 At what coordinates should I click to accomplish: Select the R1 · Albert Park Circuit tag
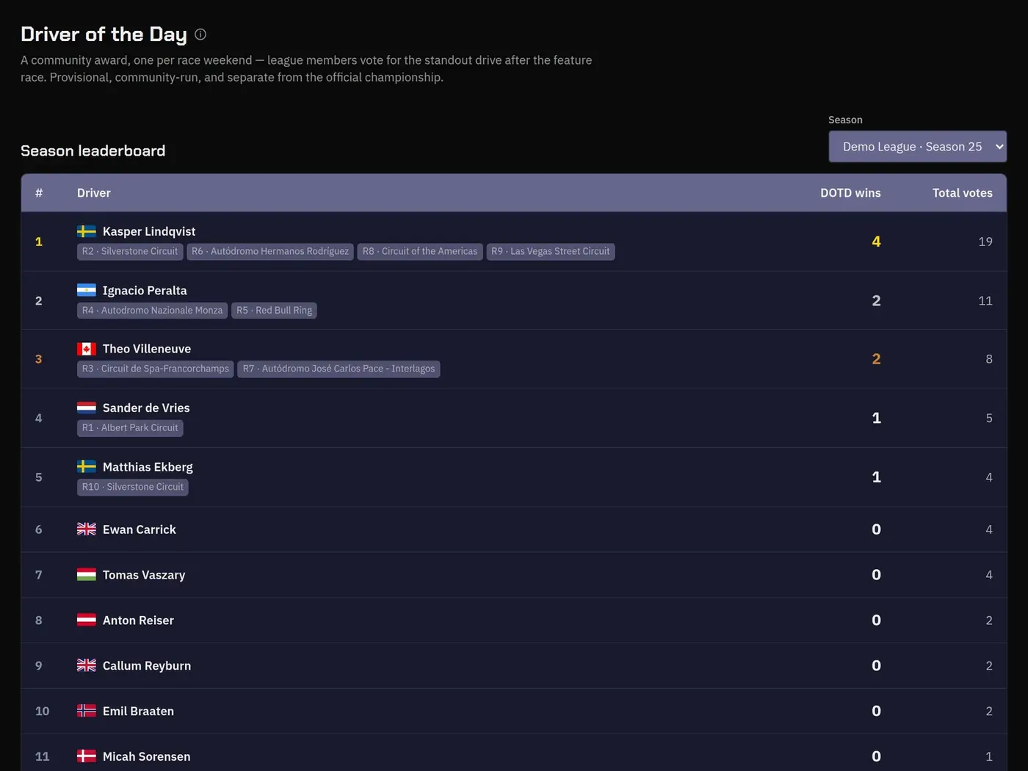pyautogui.click(x=130, y=428)
